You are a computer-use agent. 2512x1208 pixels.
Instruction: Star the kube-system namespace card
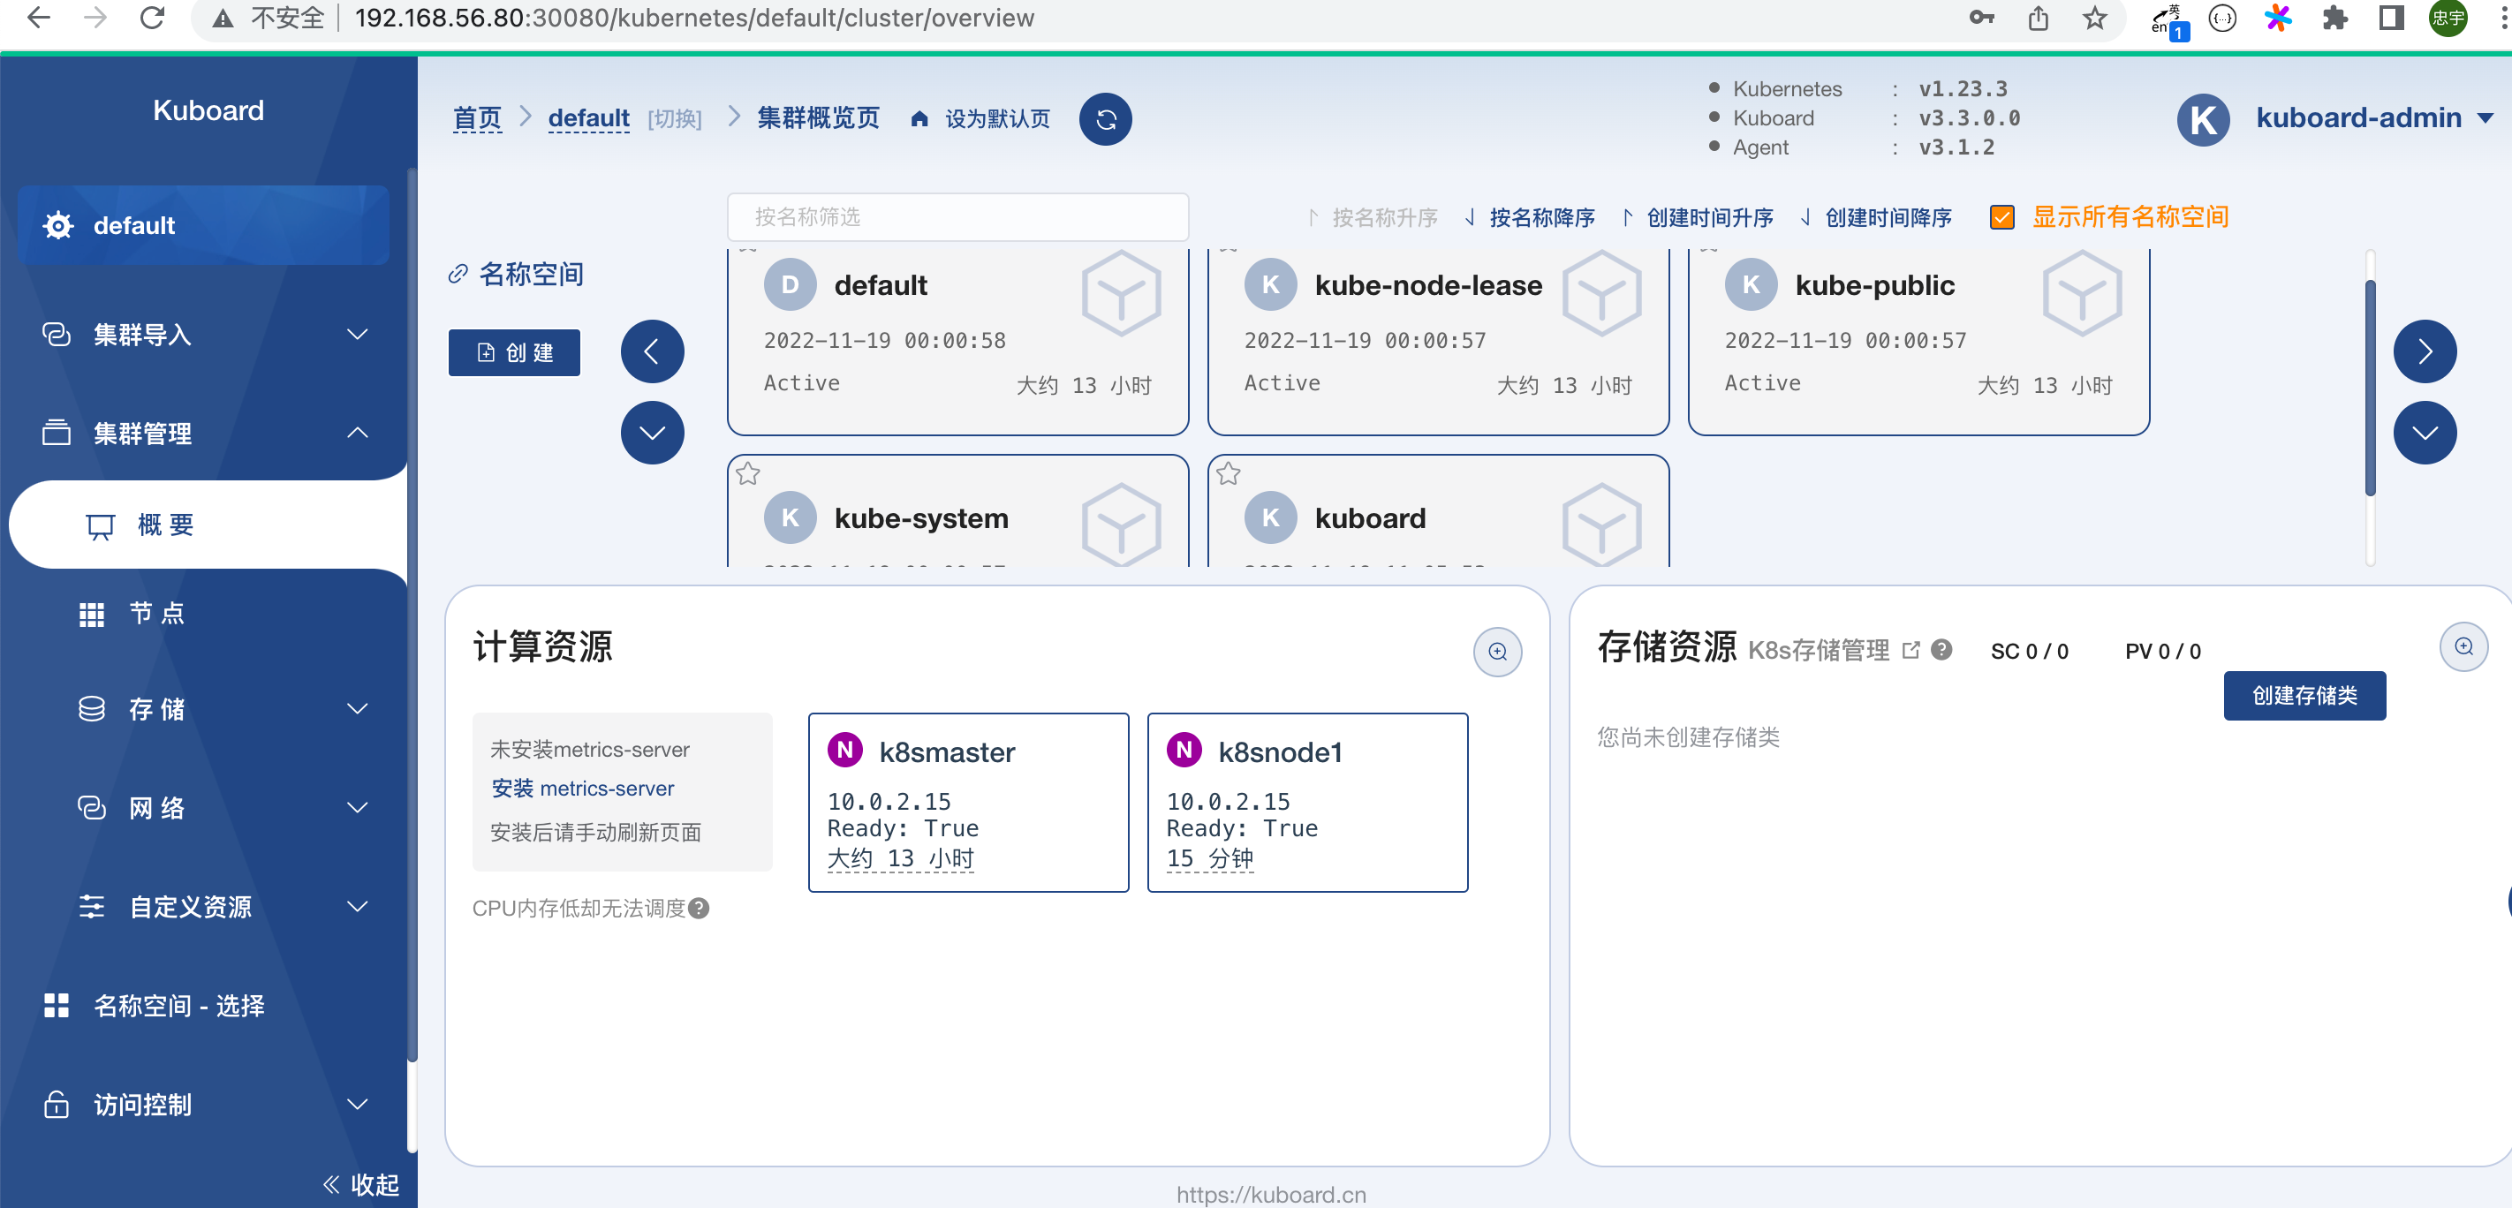pyautogui.click(x=748, y=474)
